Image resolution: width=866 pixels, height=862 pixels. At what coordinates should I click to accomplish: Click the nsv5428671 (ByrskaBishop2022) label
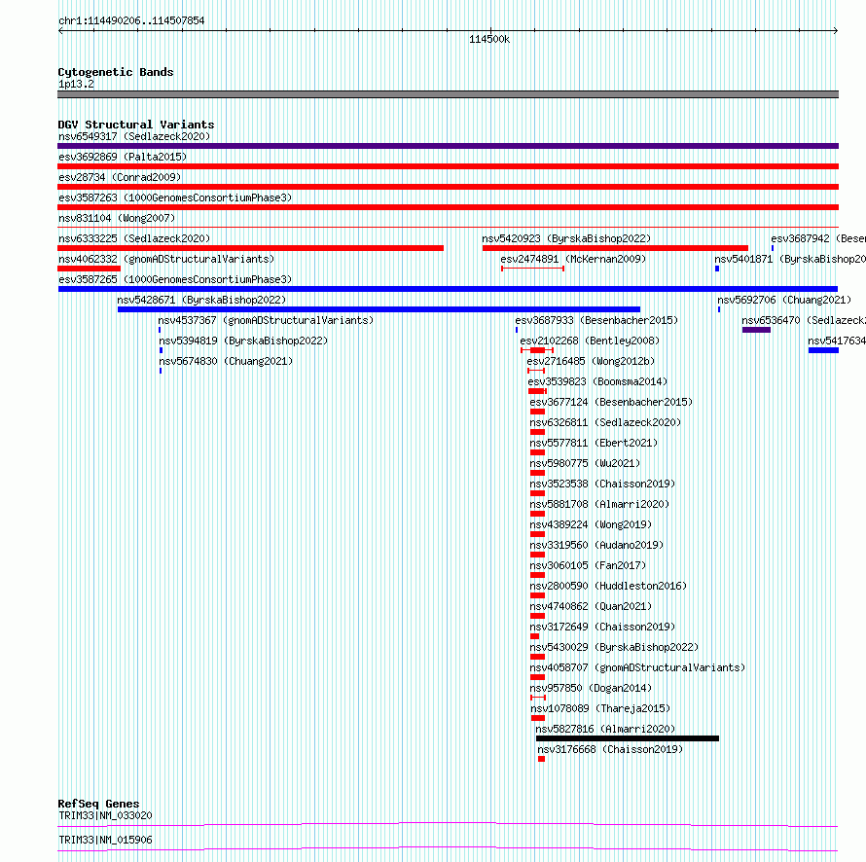[201, 300]
